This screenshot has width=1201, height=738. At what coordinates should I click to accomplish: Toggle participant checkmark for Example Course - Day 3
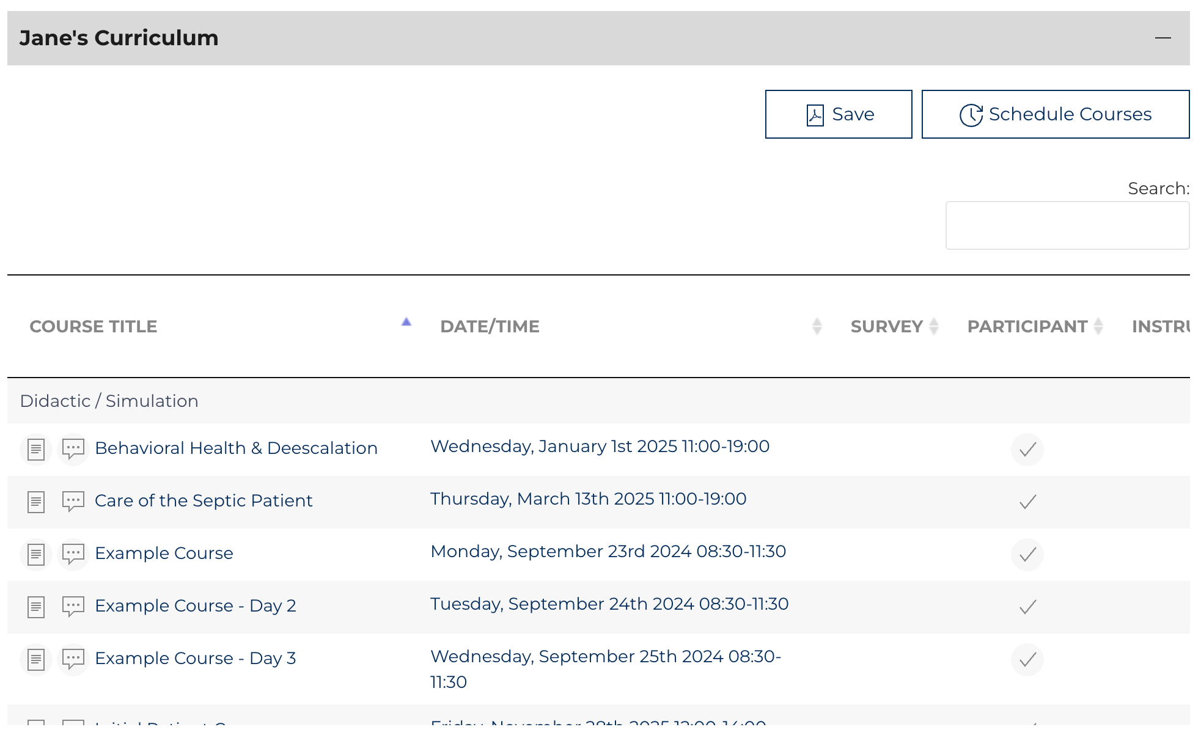click(1027, 660)
